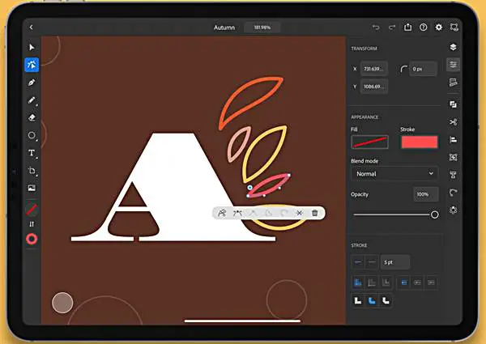Image resolution: width=486 pixels, height=344 pixels.
Task: Open the Combine Shapes panel
Action: click(453, 104)
